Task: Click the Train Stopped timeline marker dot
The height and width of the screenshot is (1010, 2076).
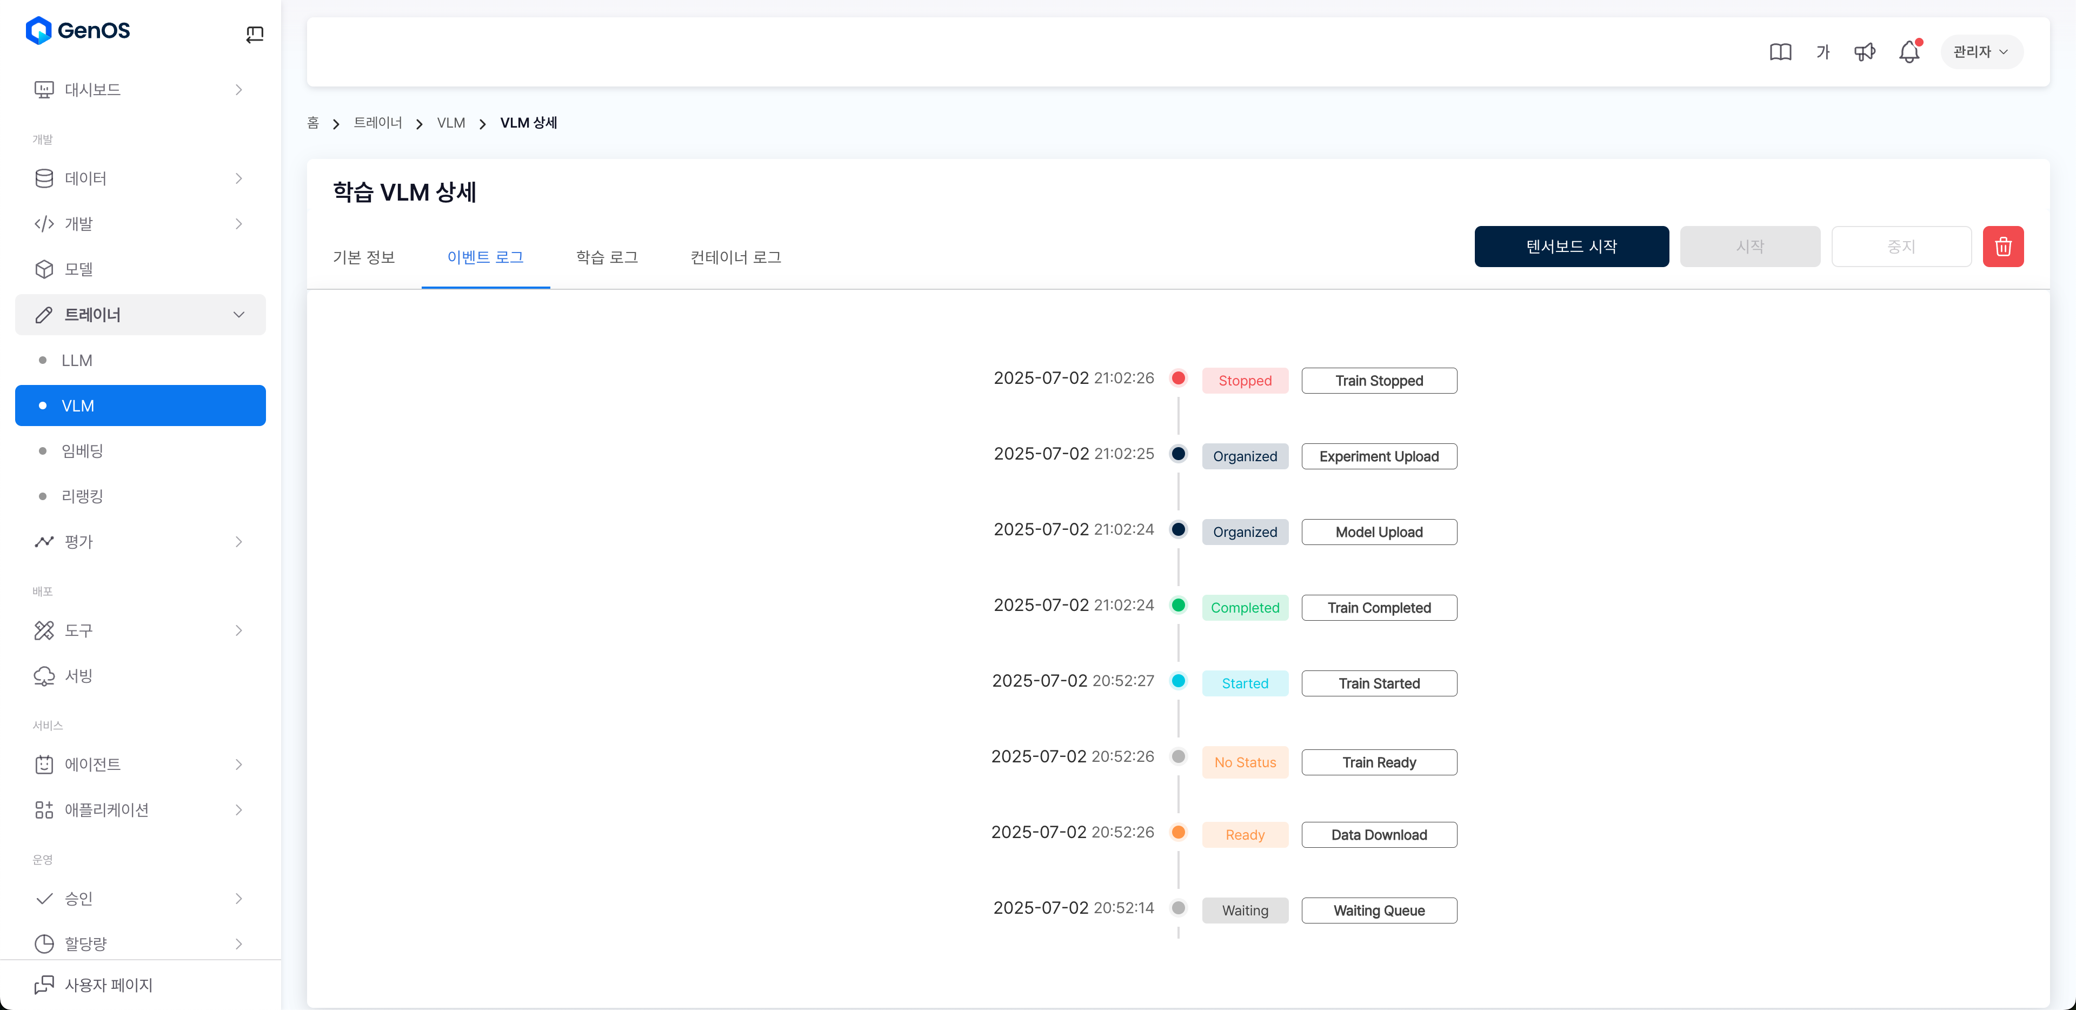Action: coord(1178,378)
